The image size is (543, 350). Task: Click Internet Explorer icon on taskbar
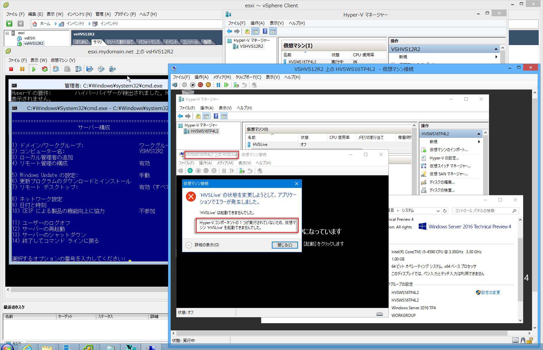click(x=28, y=347)
